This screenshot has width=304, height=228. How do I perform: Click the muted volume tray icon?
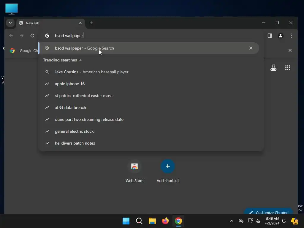point(258,221)
